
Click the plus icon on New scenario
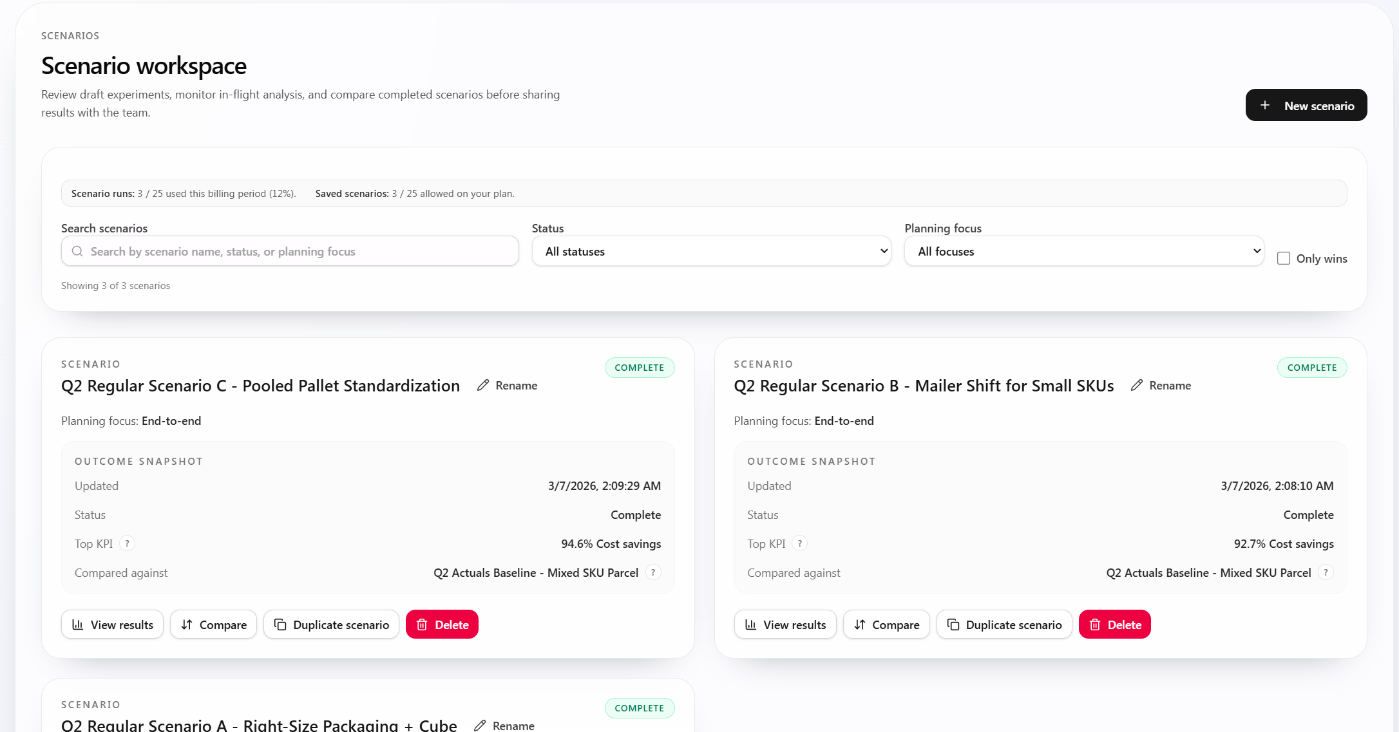[1265, 105]
